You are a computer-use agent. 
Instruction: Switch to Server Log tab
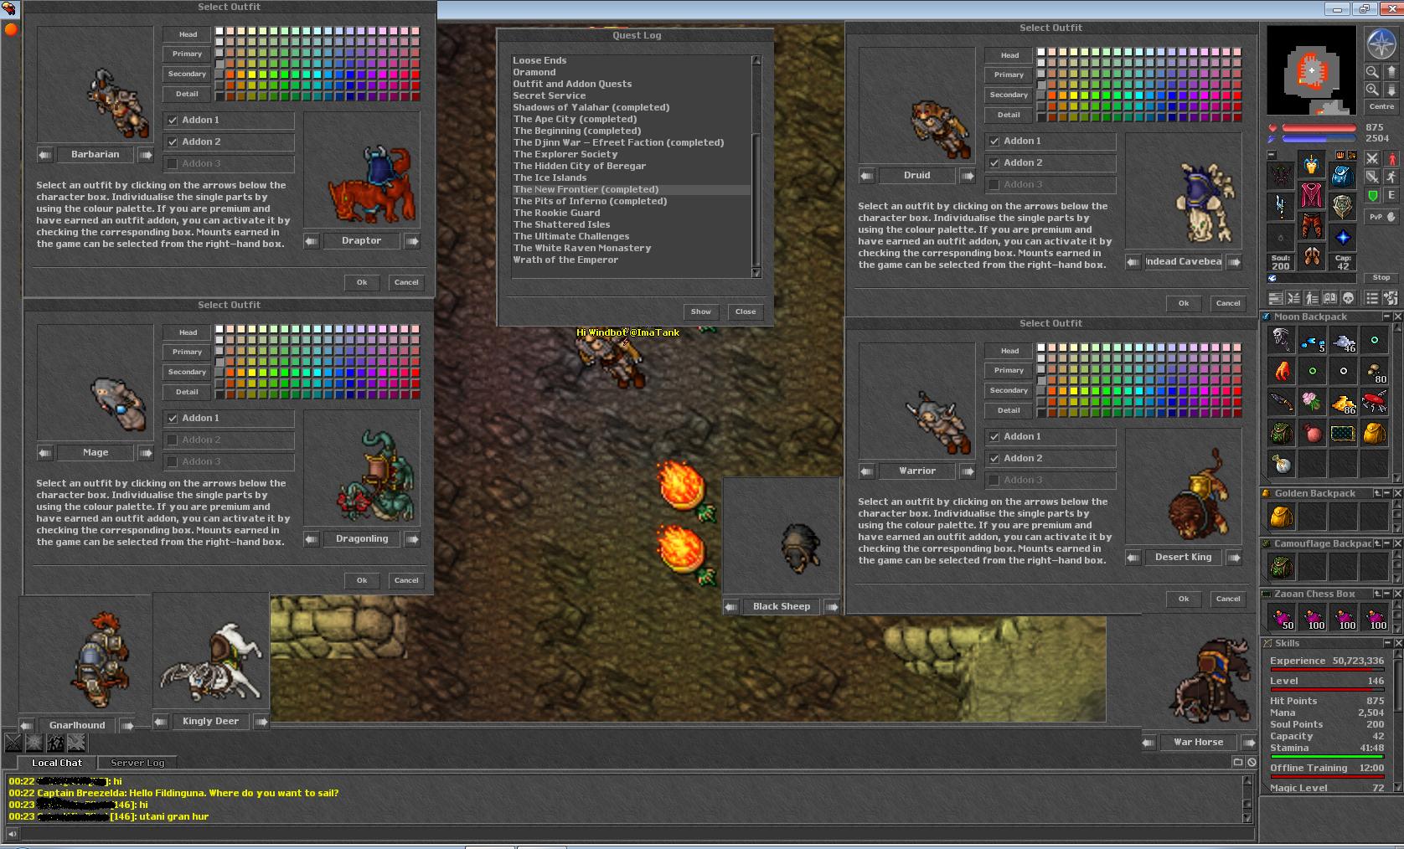coord(137,763)
